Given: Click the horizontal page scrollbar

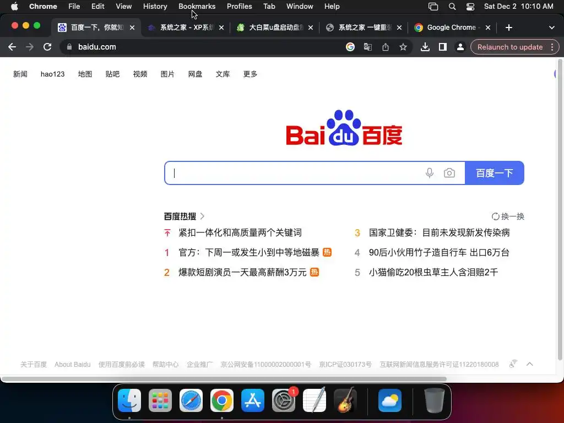Looking at the screenshot, I should 224,379.
